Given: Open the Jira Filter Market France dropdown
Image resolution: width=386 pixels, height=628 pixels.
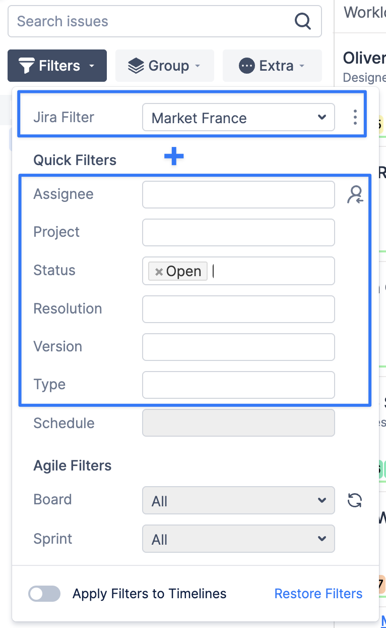Looking at the screenshot, I should [238, 117].
